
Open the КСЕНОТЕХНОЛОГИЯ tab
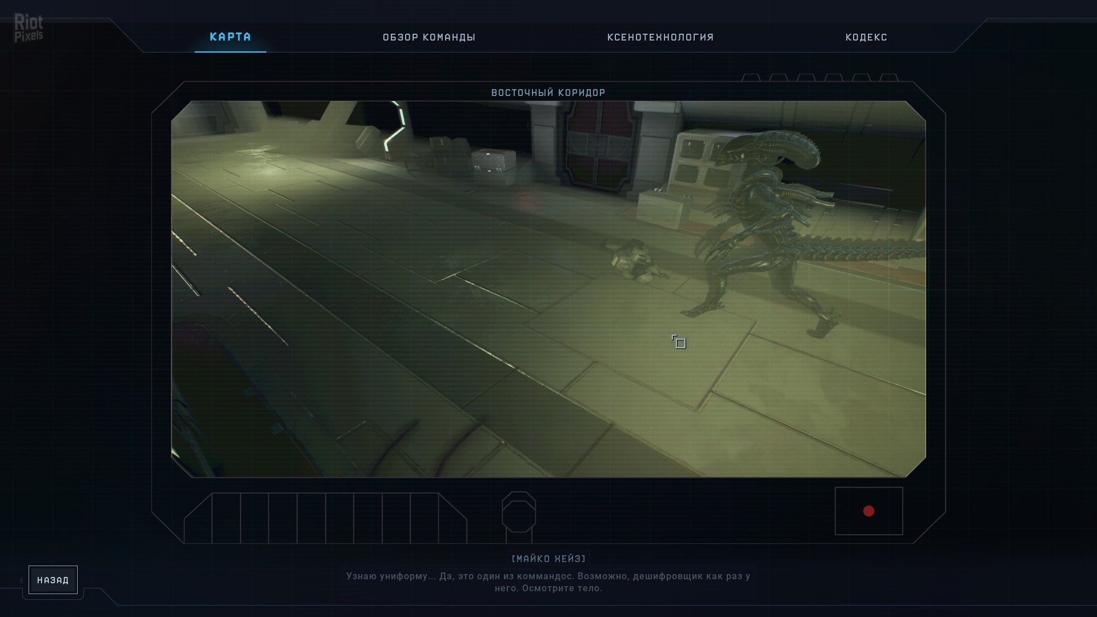(660, 37)
